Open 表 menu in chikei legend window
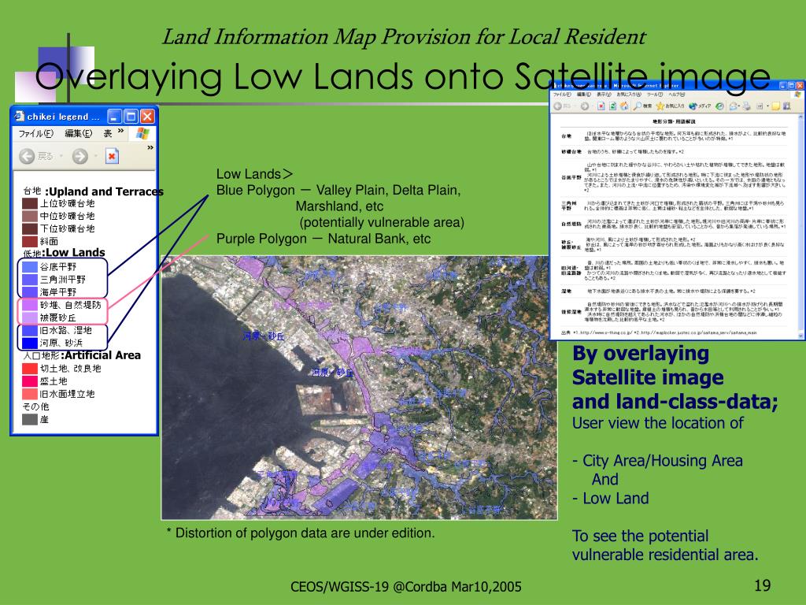806x605 pixels. [107, 134]
